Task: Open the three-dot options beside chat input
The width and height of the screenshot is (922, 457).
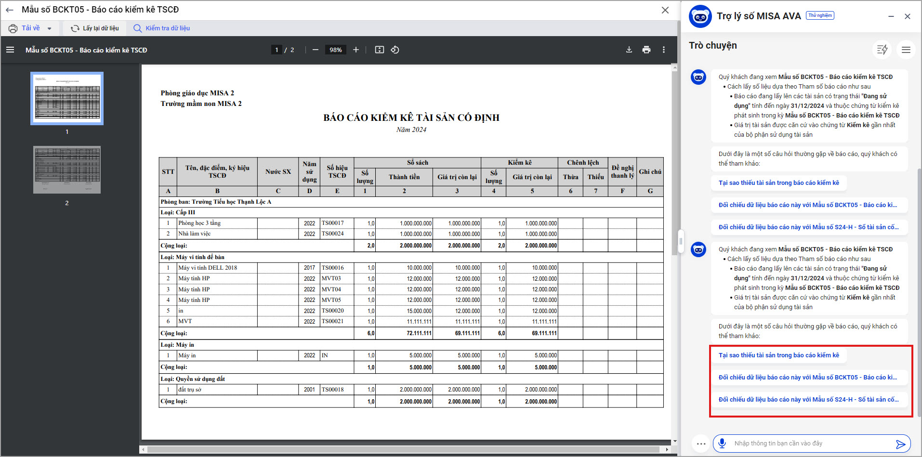Action: coord(701,444)
